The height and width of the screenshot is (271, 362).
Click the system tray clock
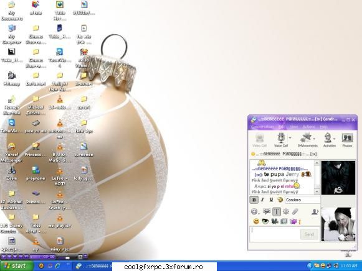coord(349,266)
